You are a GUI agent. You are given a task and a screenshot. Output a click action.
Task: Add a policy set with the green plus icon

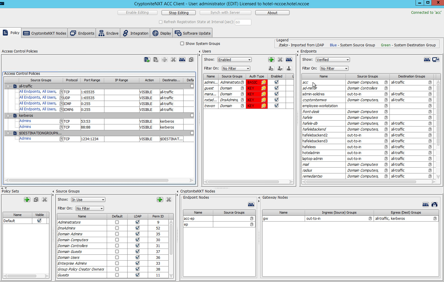click(27, 200)
